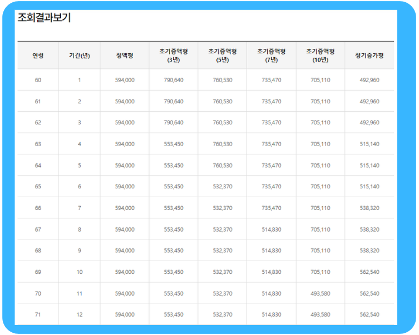Click 493,580 in the age 70 row
The image size is (419, 335).
[x=320, y=293]
